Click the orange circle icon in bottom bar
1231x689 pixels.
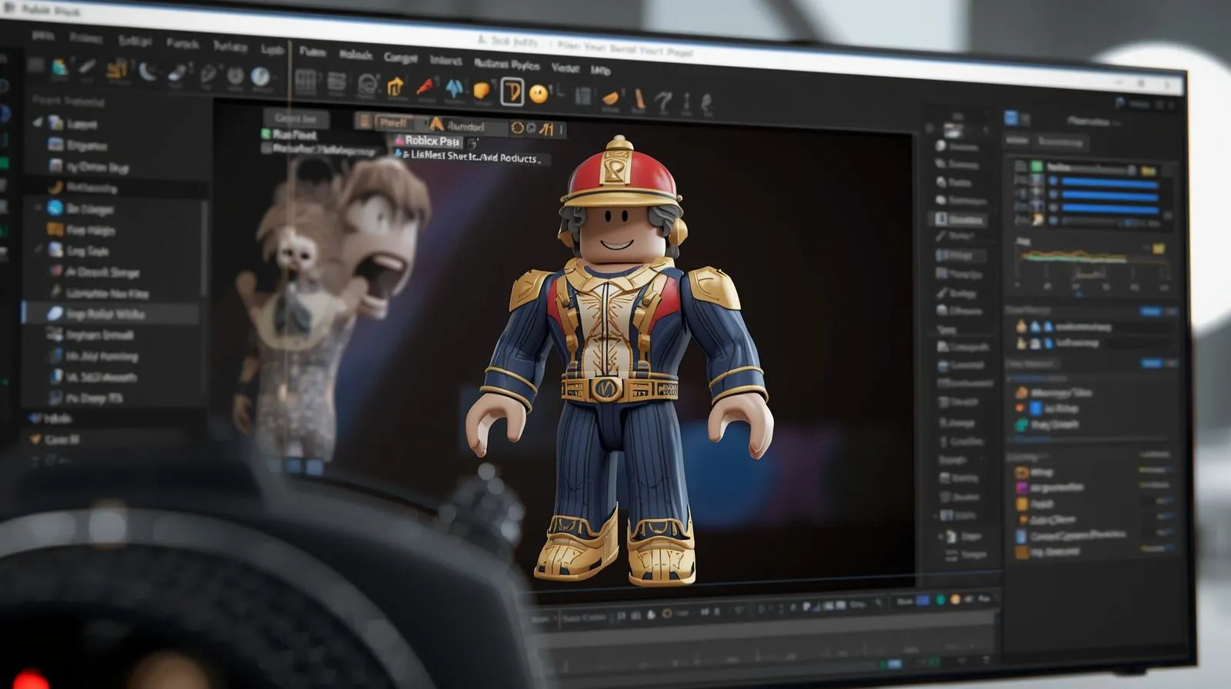pos(955,600)
